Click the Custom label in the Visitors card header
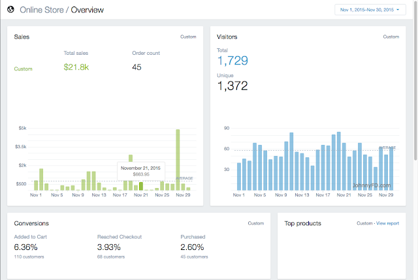 click(x=391, y=37)
